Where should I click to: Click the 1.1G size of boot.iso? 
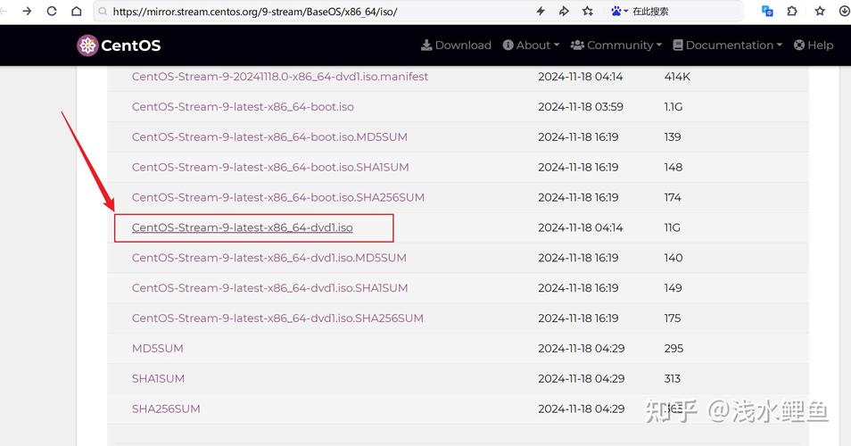tap(673, 107)
